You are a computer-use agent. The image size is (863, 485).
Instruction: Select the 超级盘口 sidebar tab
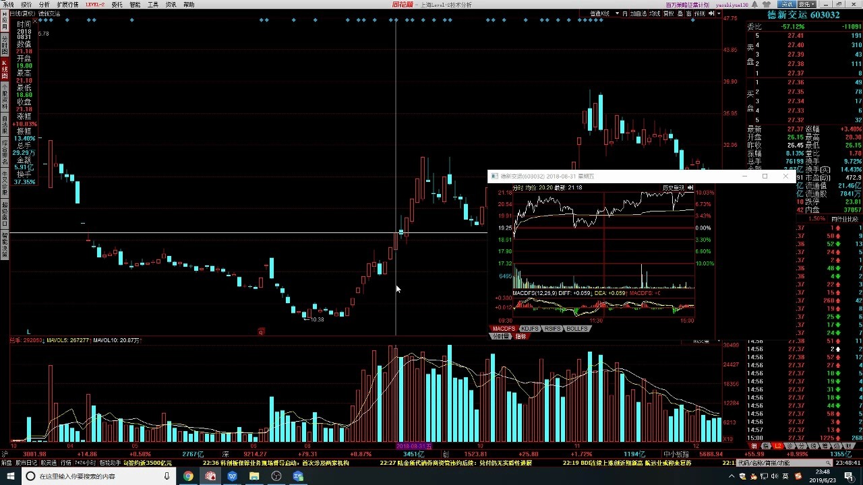4,214
